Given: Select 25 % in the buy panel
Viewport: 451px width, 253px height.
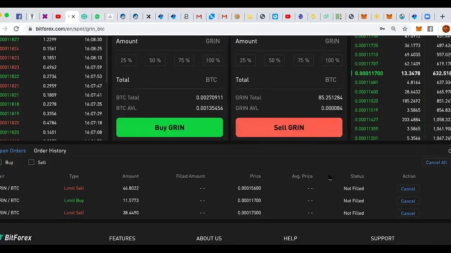Looking at the screenshot, I should pos(126,60).
